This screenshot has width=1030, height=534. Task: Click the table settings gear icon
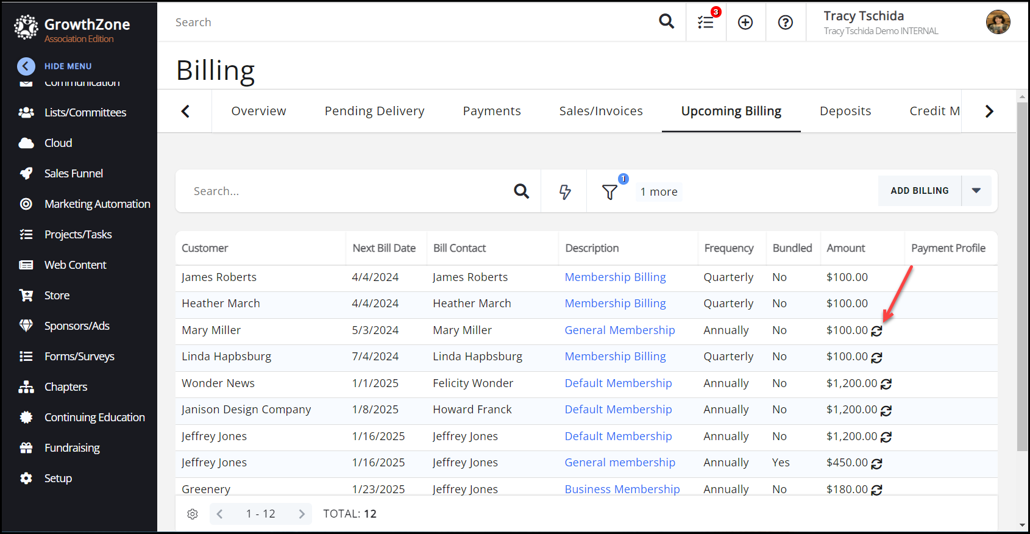point(193,514)
